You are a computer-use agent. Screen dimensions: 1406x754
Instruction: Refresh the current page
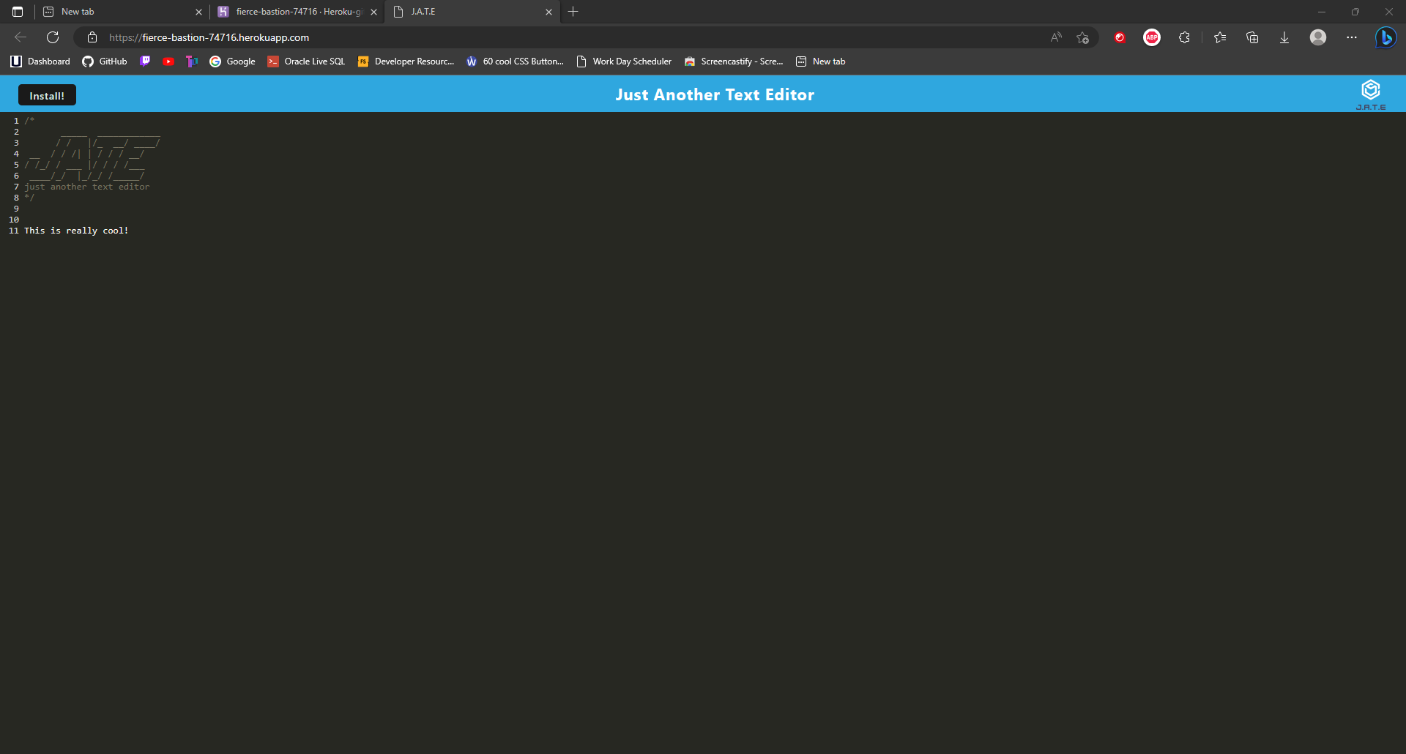[51, 37]
